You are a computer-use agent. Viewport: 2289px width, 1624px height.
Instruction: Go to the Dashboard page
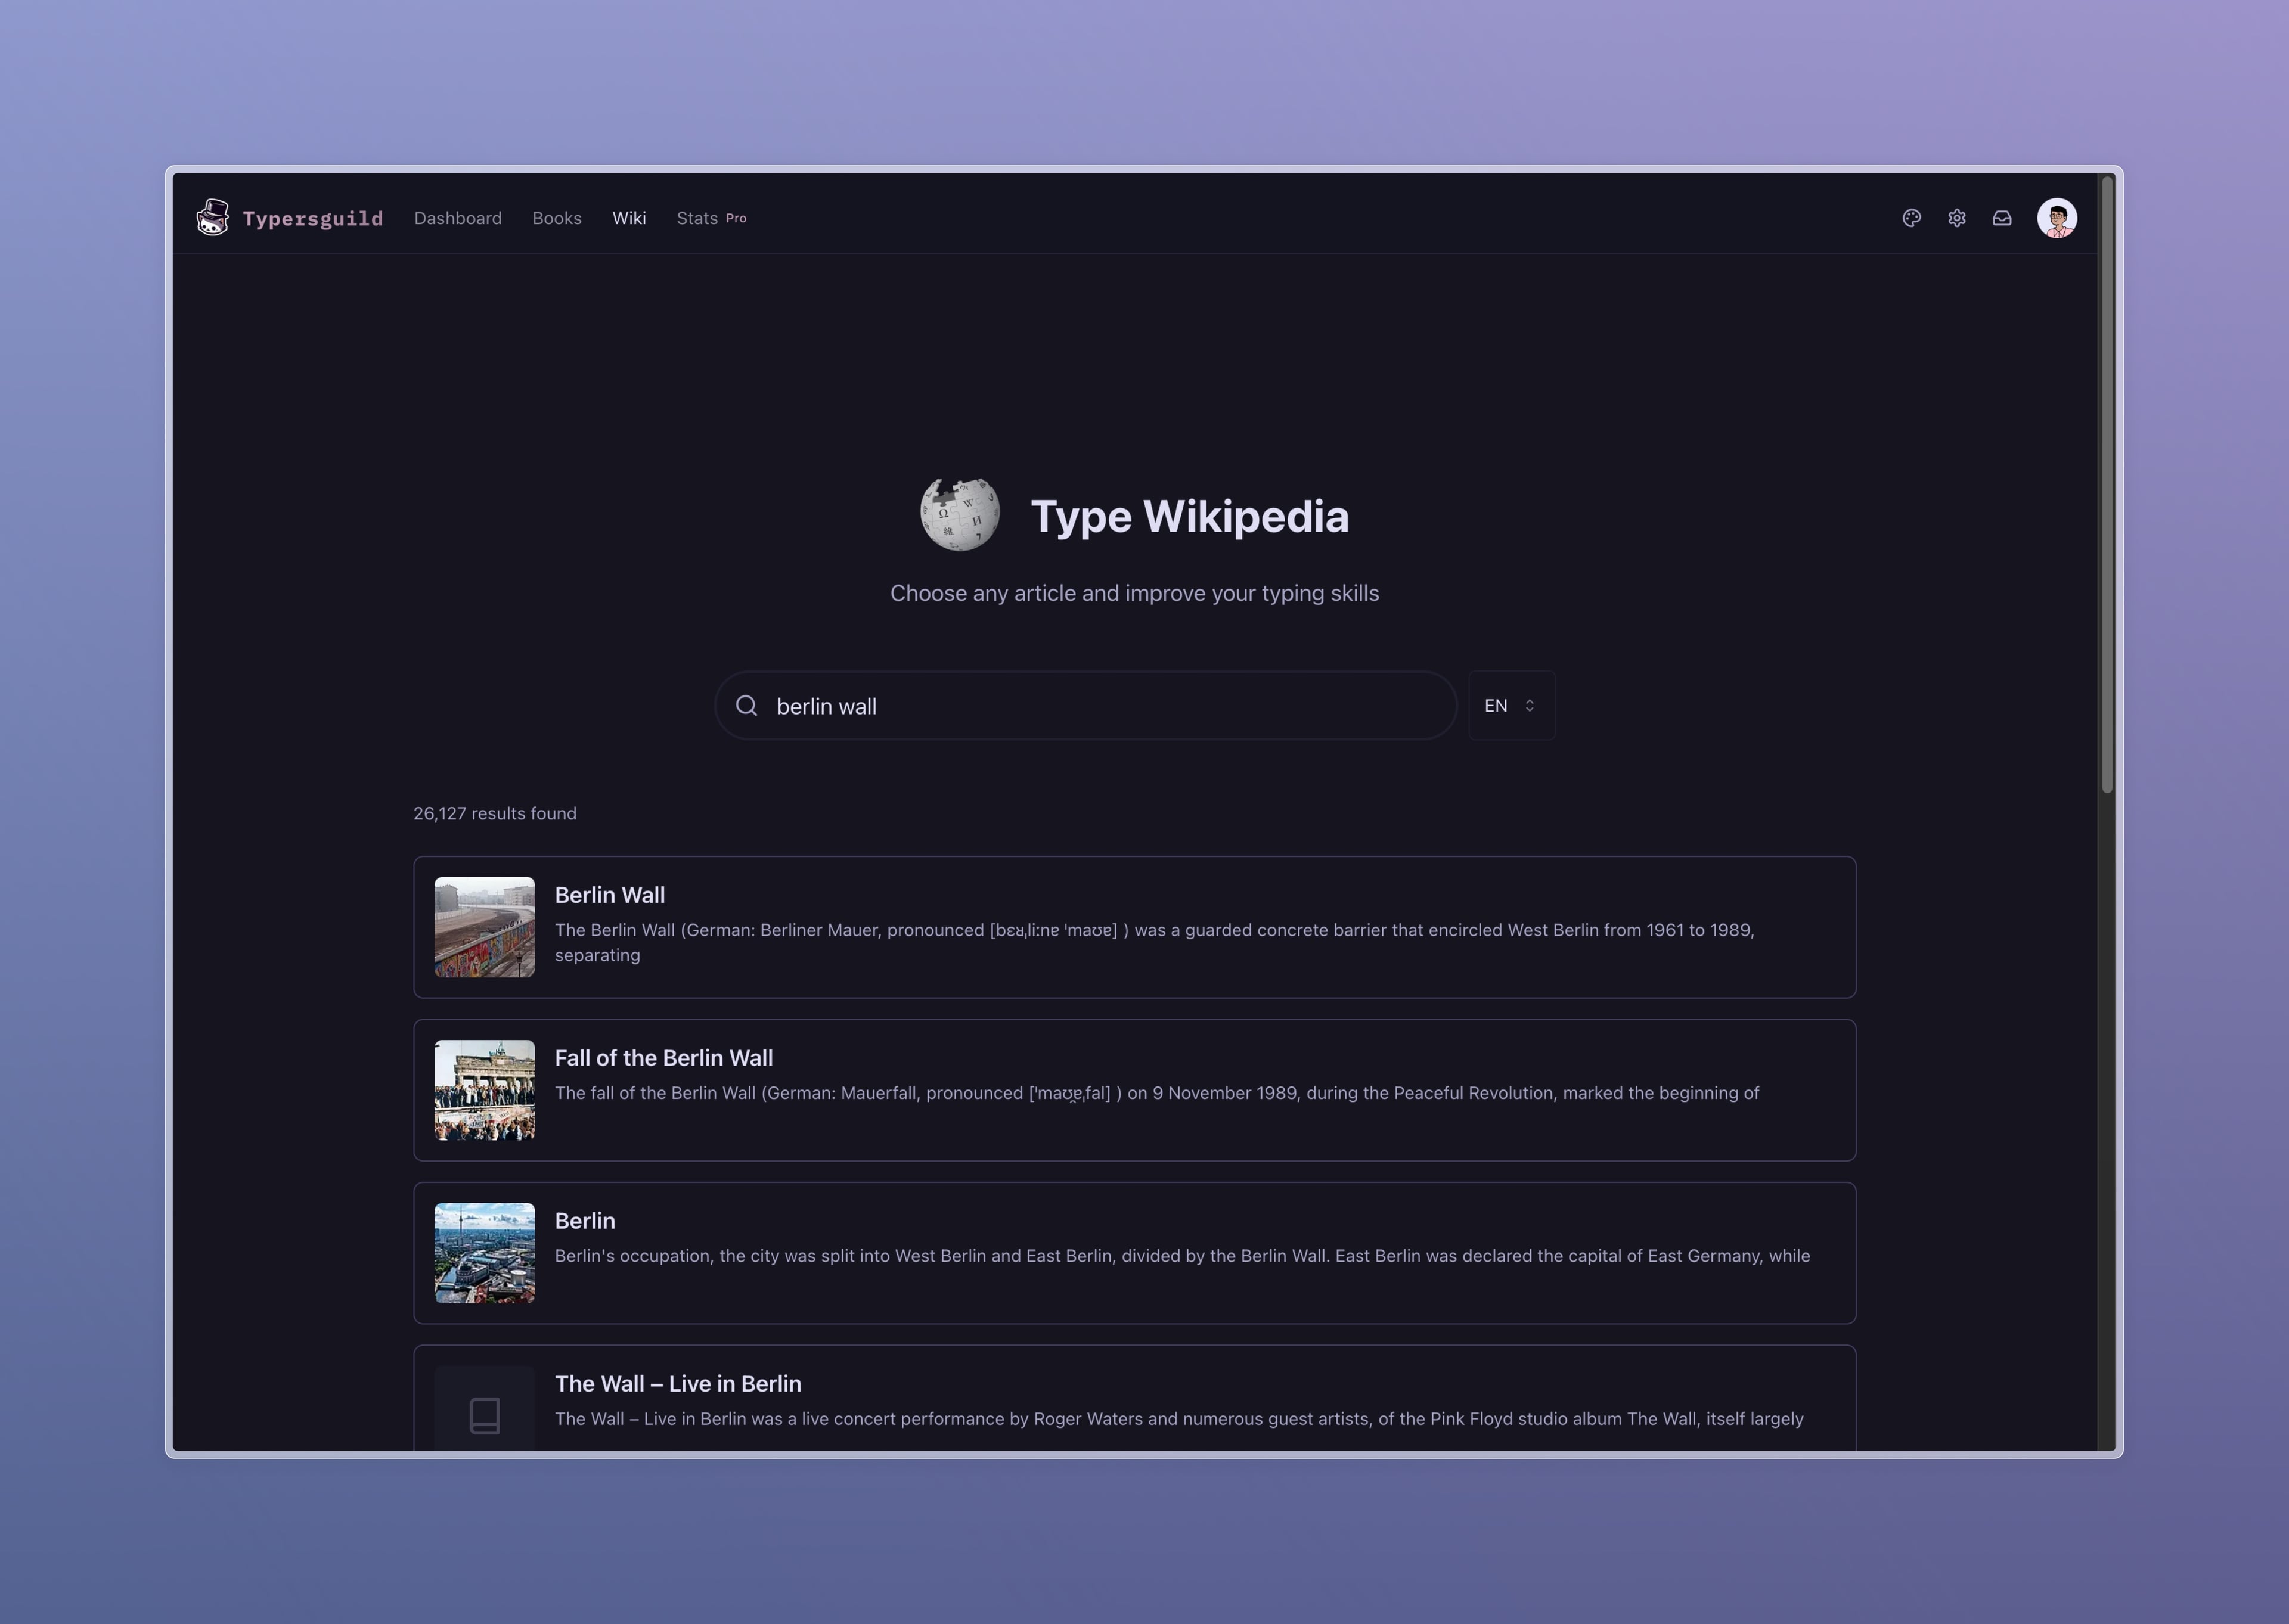coord(458,218)
